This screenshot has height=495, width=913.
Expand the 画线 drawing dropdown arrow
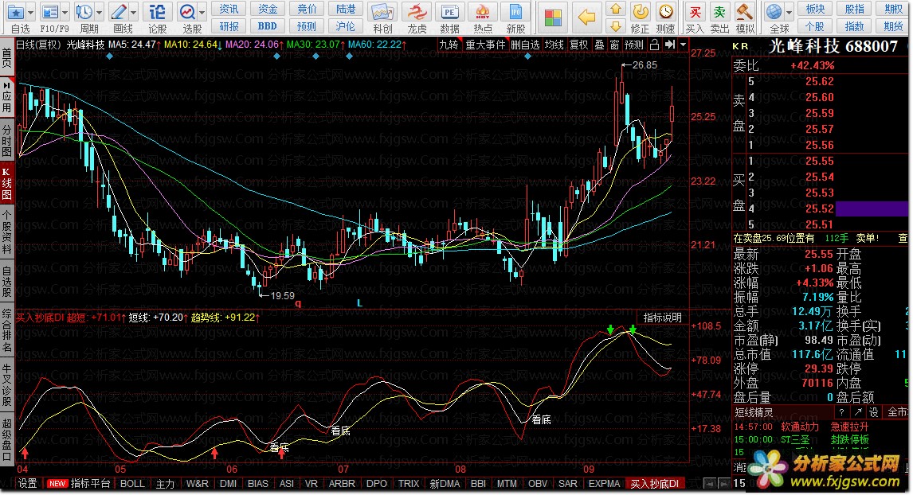click(134, 12)
